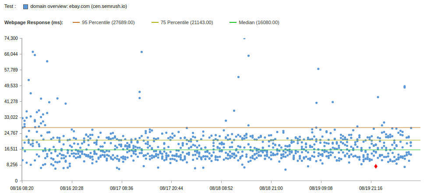Screen dimensions: 427x193
Task: Click the '08/18 21:00' x-axis label
Action: [x=271, y=188]
